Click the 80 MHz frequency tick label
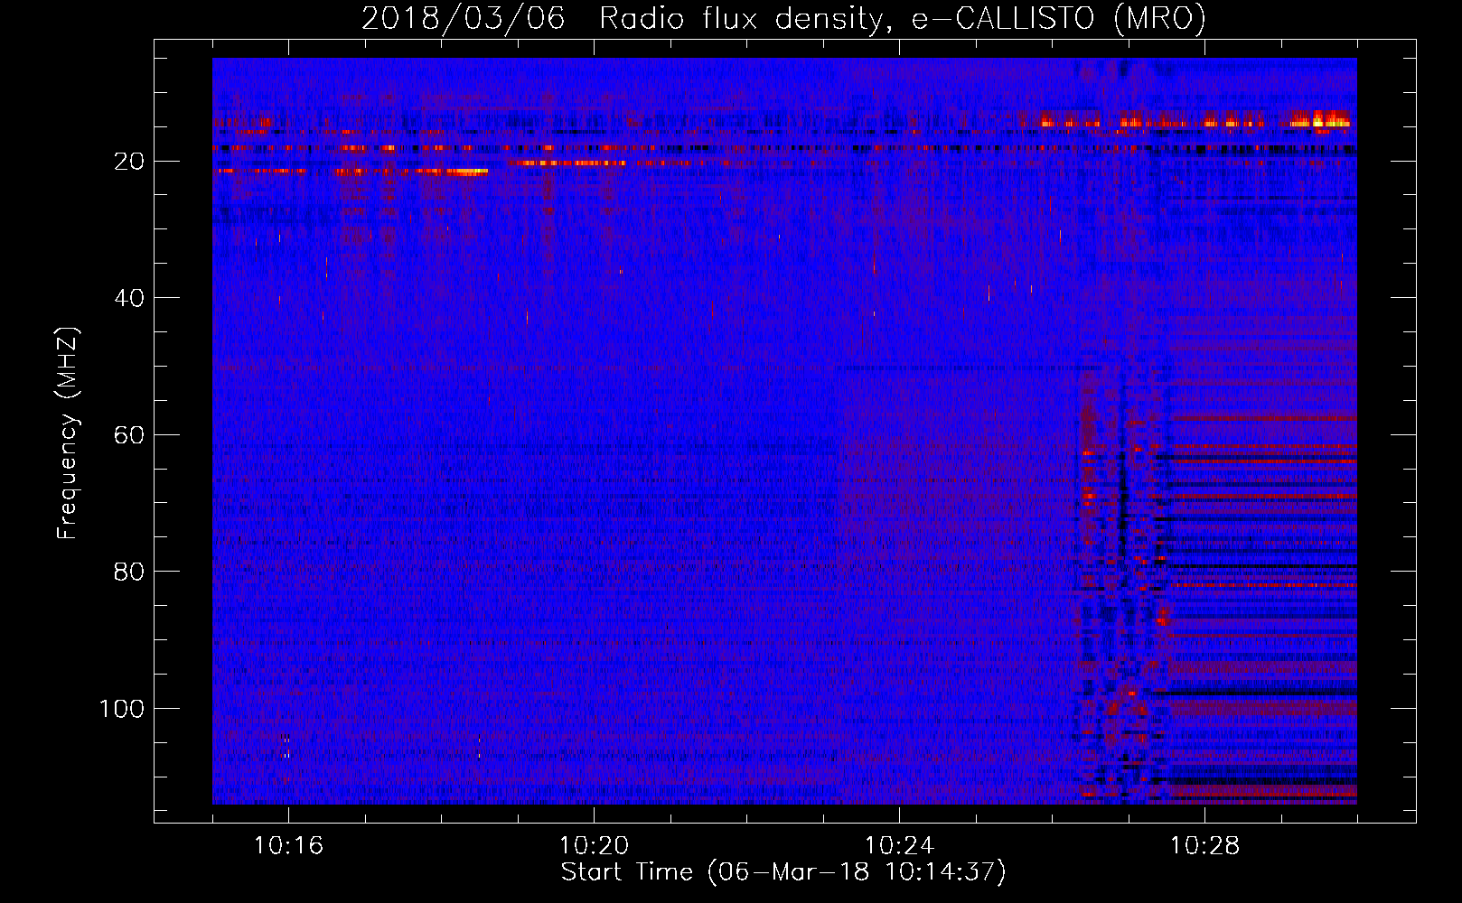Image resolution: width=1462 pixels, height=903 pixels. (130, 572)
